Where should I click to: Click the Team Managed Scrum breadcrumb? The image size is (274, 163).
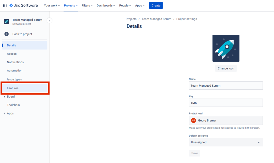(x=156, y=19)
